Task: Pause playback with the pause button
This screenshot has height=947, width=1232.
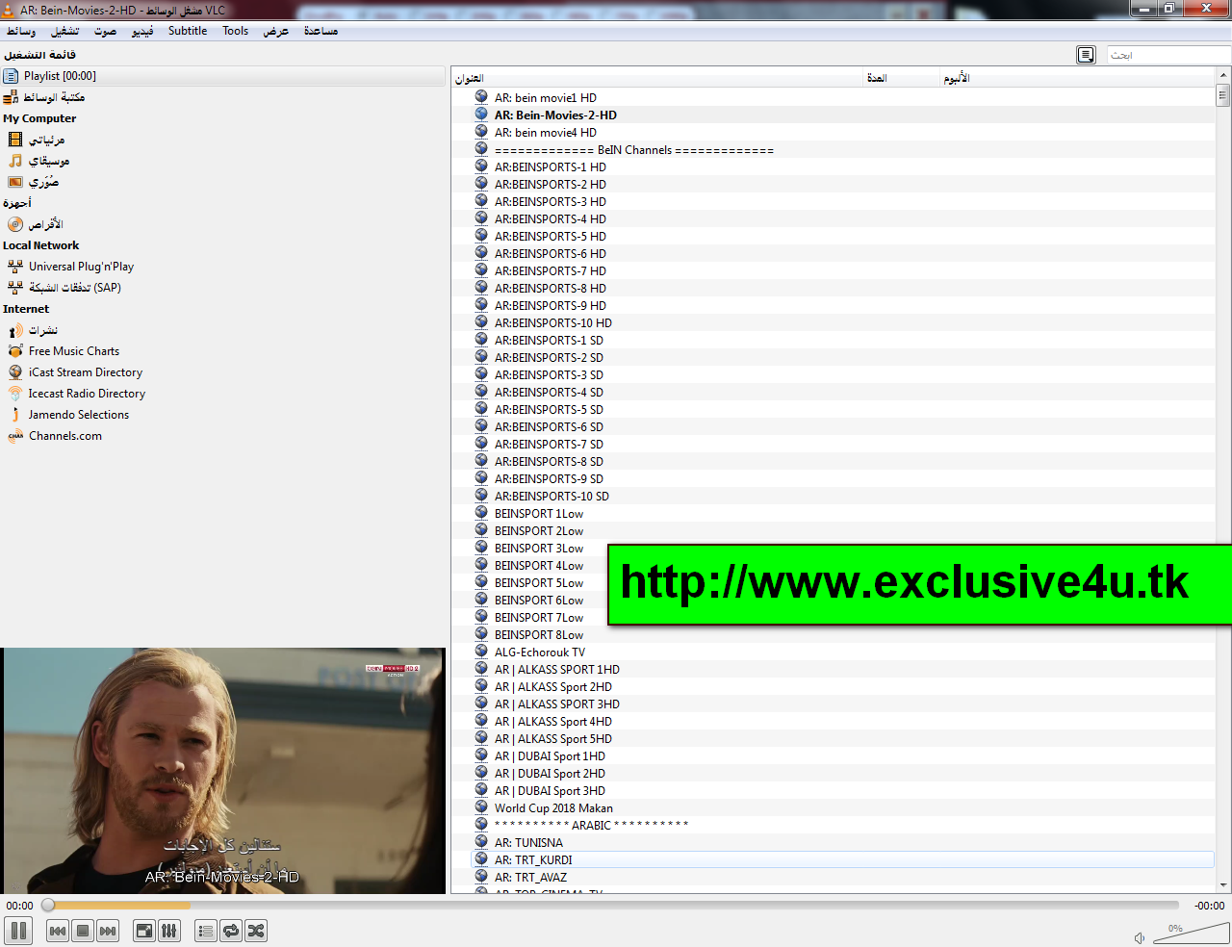Action: pos(18,931)
